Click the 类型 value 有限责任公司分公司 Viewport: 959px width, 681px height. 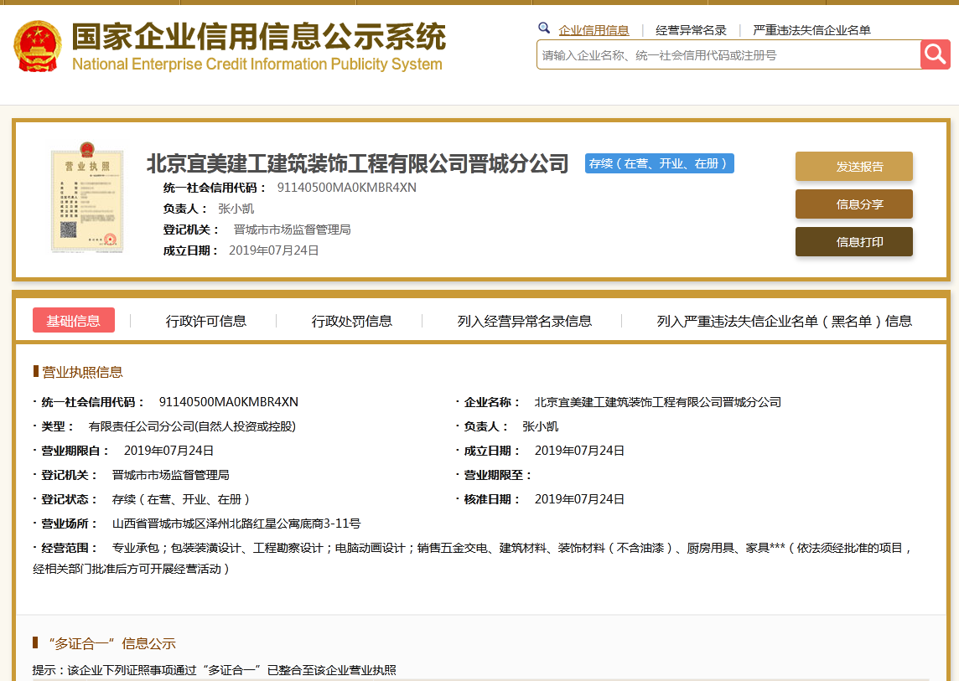pos(192,426)
